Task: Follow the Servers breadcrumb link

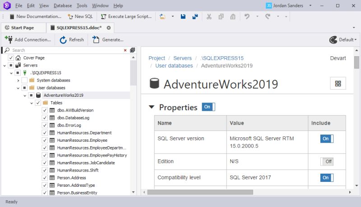Action: (182, 58)
